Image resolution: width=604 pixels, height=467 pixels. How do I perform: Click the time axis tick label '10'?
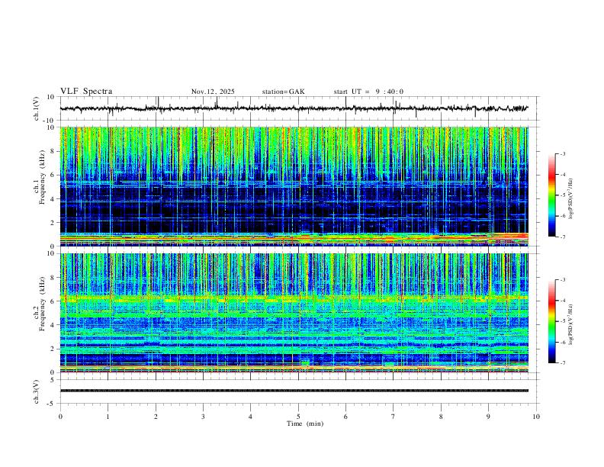[536, 417]
